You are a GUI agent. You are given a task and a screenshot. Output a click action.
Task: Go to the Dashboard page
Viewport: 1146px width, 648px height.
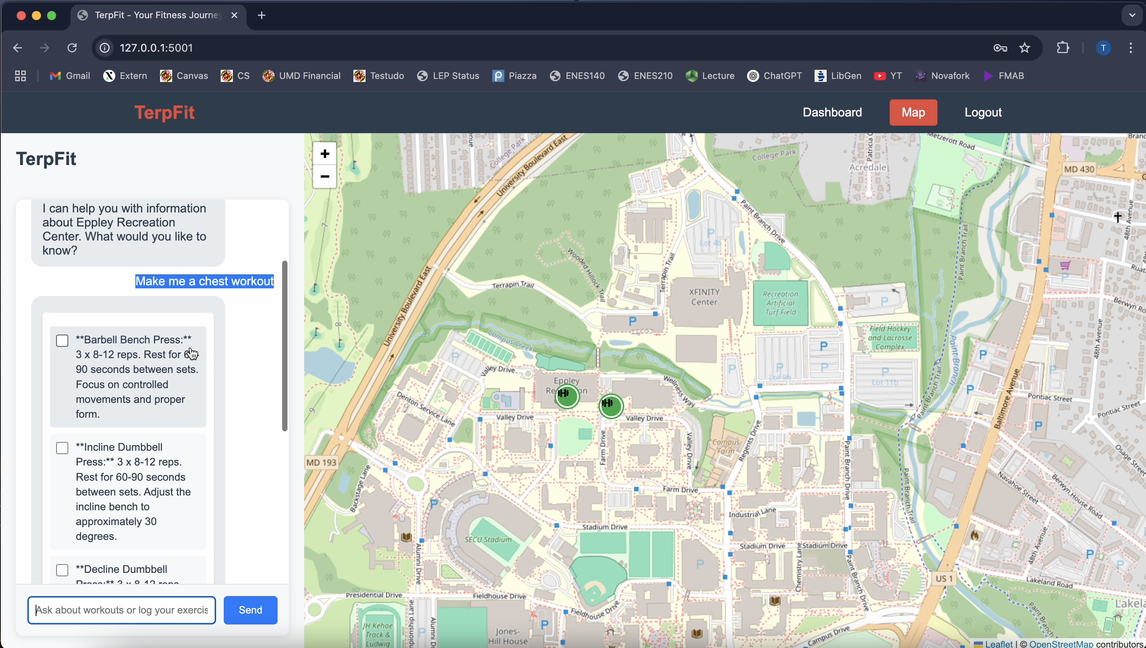coord(832,113)
